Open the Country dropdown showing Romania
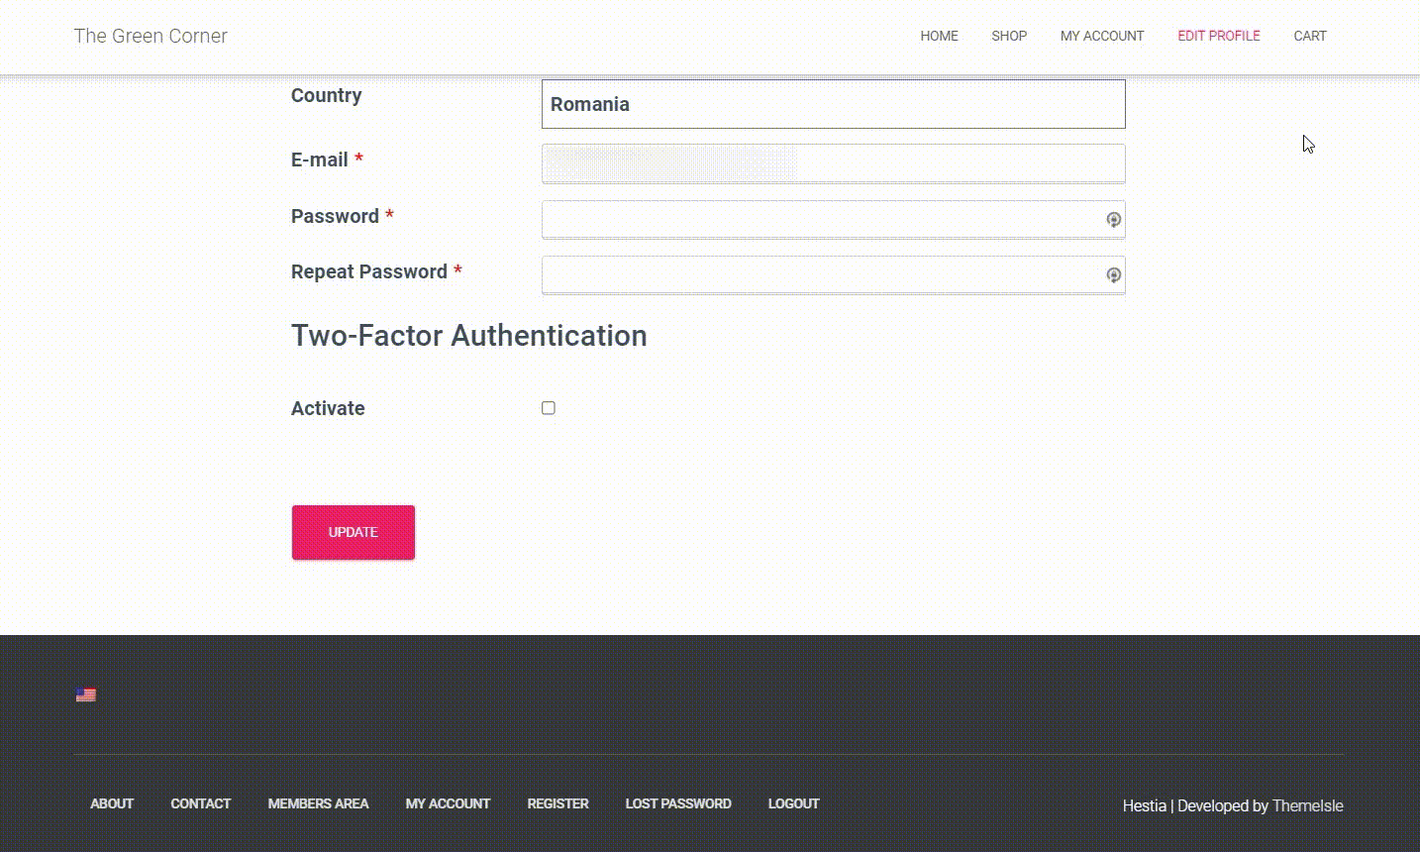This screenshot has height=852, width=1420. click(x=834, y=104)
